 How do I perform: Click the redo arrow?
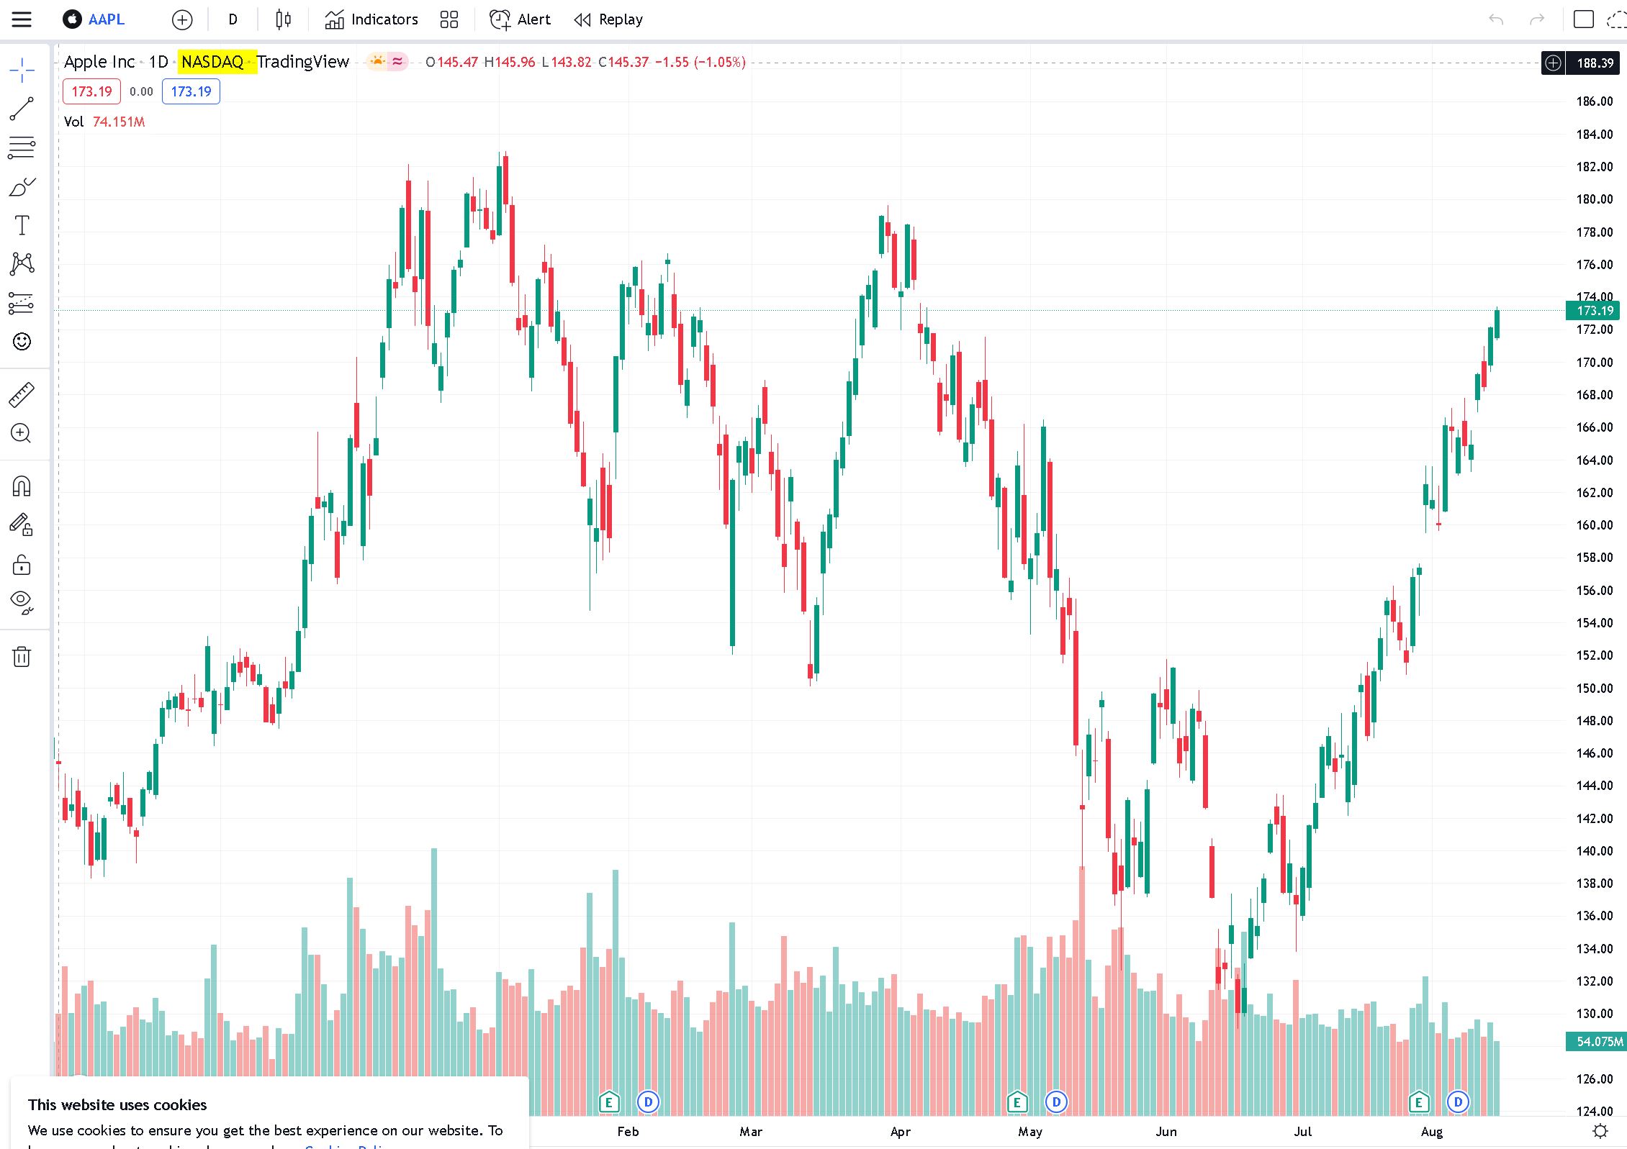(x=1537, y=19)
